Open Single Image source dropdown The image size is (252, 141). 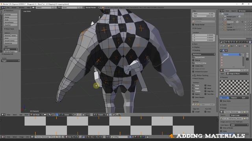(239, 115)
